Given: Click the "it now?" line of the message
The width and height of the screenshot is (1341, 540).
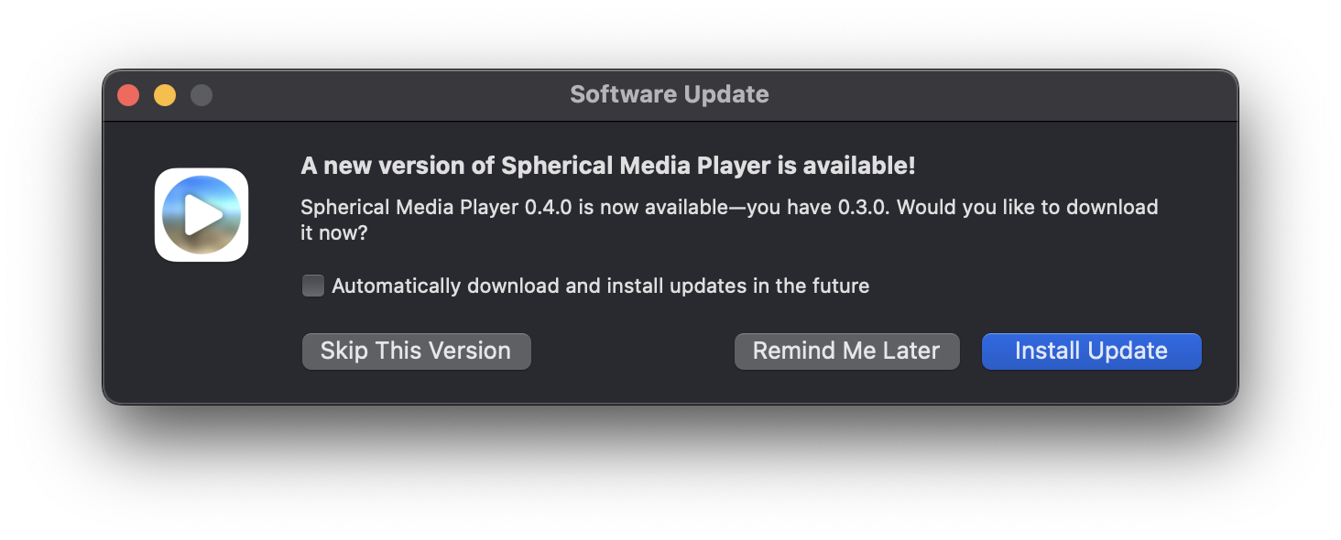Looking at the screenshot, I should 334,233.
